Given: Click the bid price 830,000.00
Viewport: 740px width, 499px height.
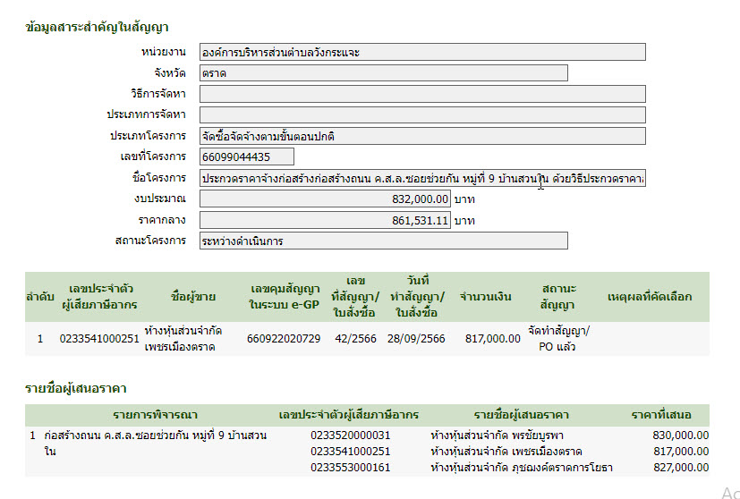Looking at the screenshot, I should pyautogui.click(x=681, y=436).
